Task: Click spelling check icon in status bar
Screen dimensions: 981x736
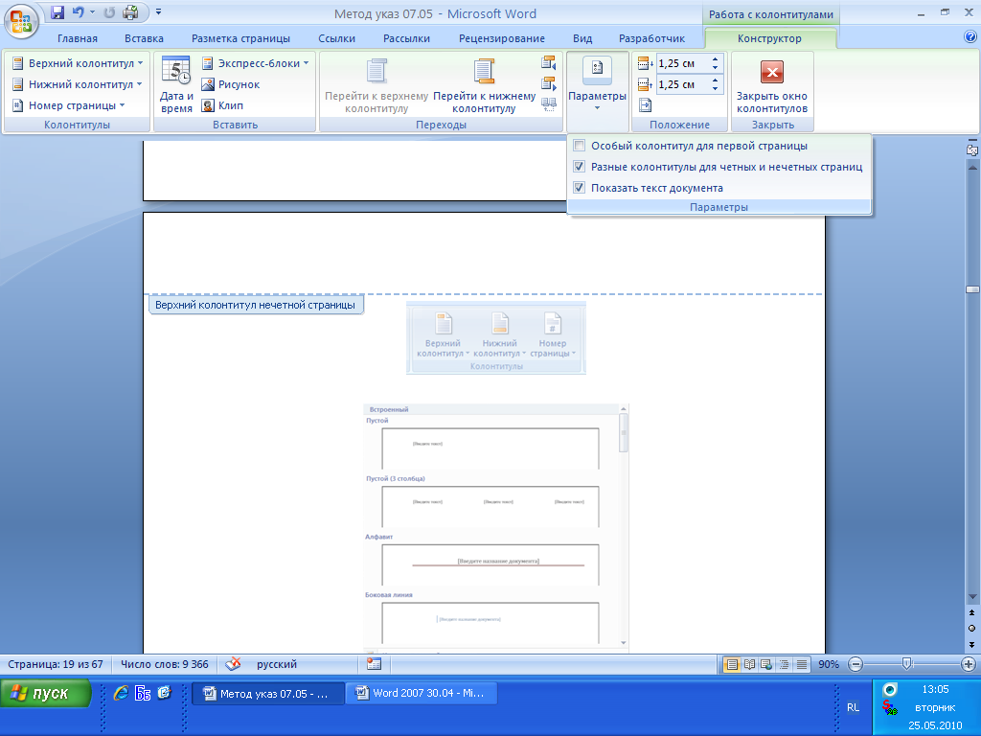Action: pyautogui.click(x=233, y=664)
